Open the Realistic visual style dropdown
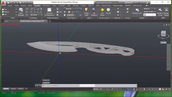 [73, 9]
